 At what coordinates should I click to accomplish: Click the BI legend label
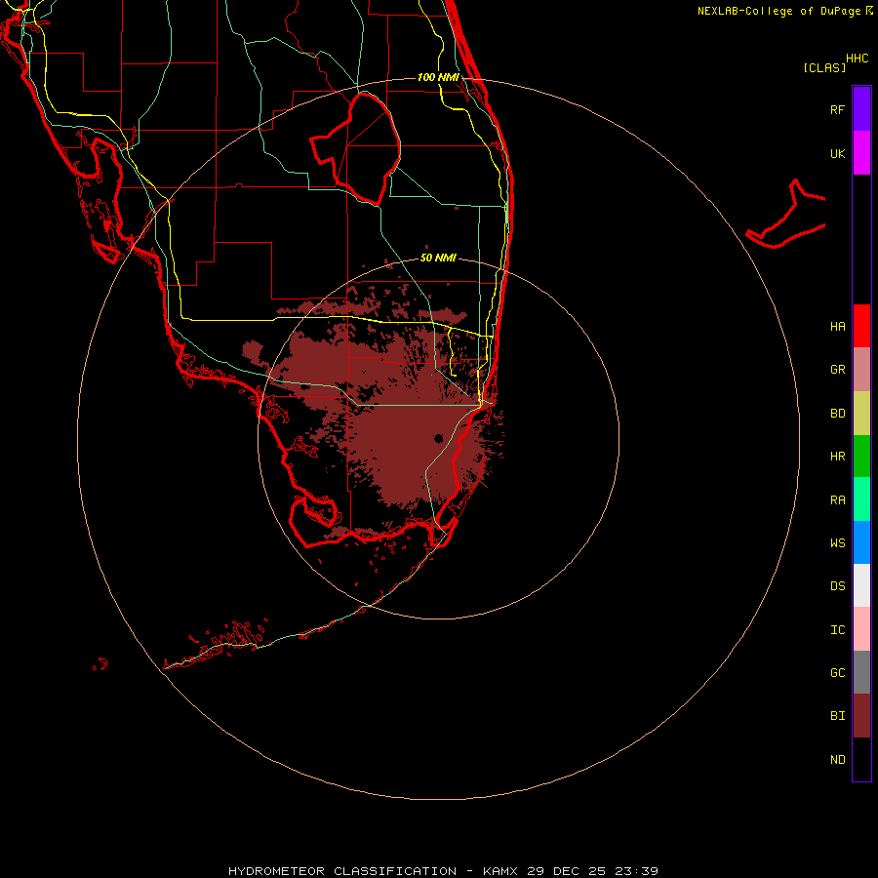coord(837,716)
